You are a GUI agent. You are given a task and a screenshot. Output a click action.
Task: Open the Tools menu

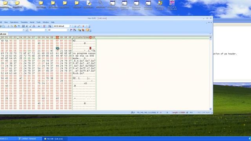click(x=38, y=22)
